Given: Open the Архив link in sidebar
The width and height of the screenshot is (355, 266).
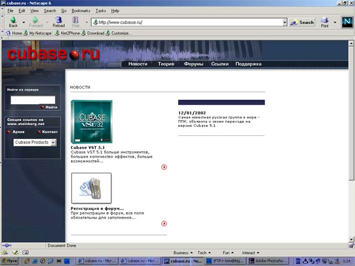Looking at the screenshot, I should point(17,132).
